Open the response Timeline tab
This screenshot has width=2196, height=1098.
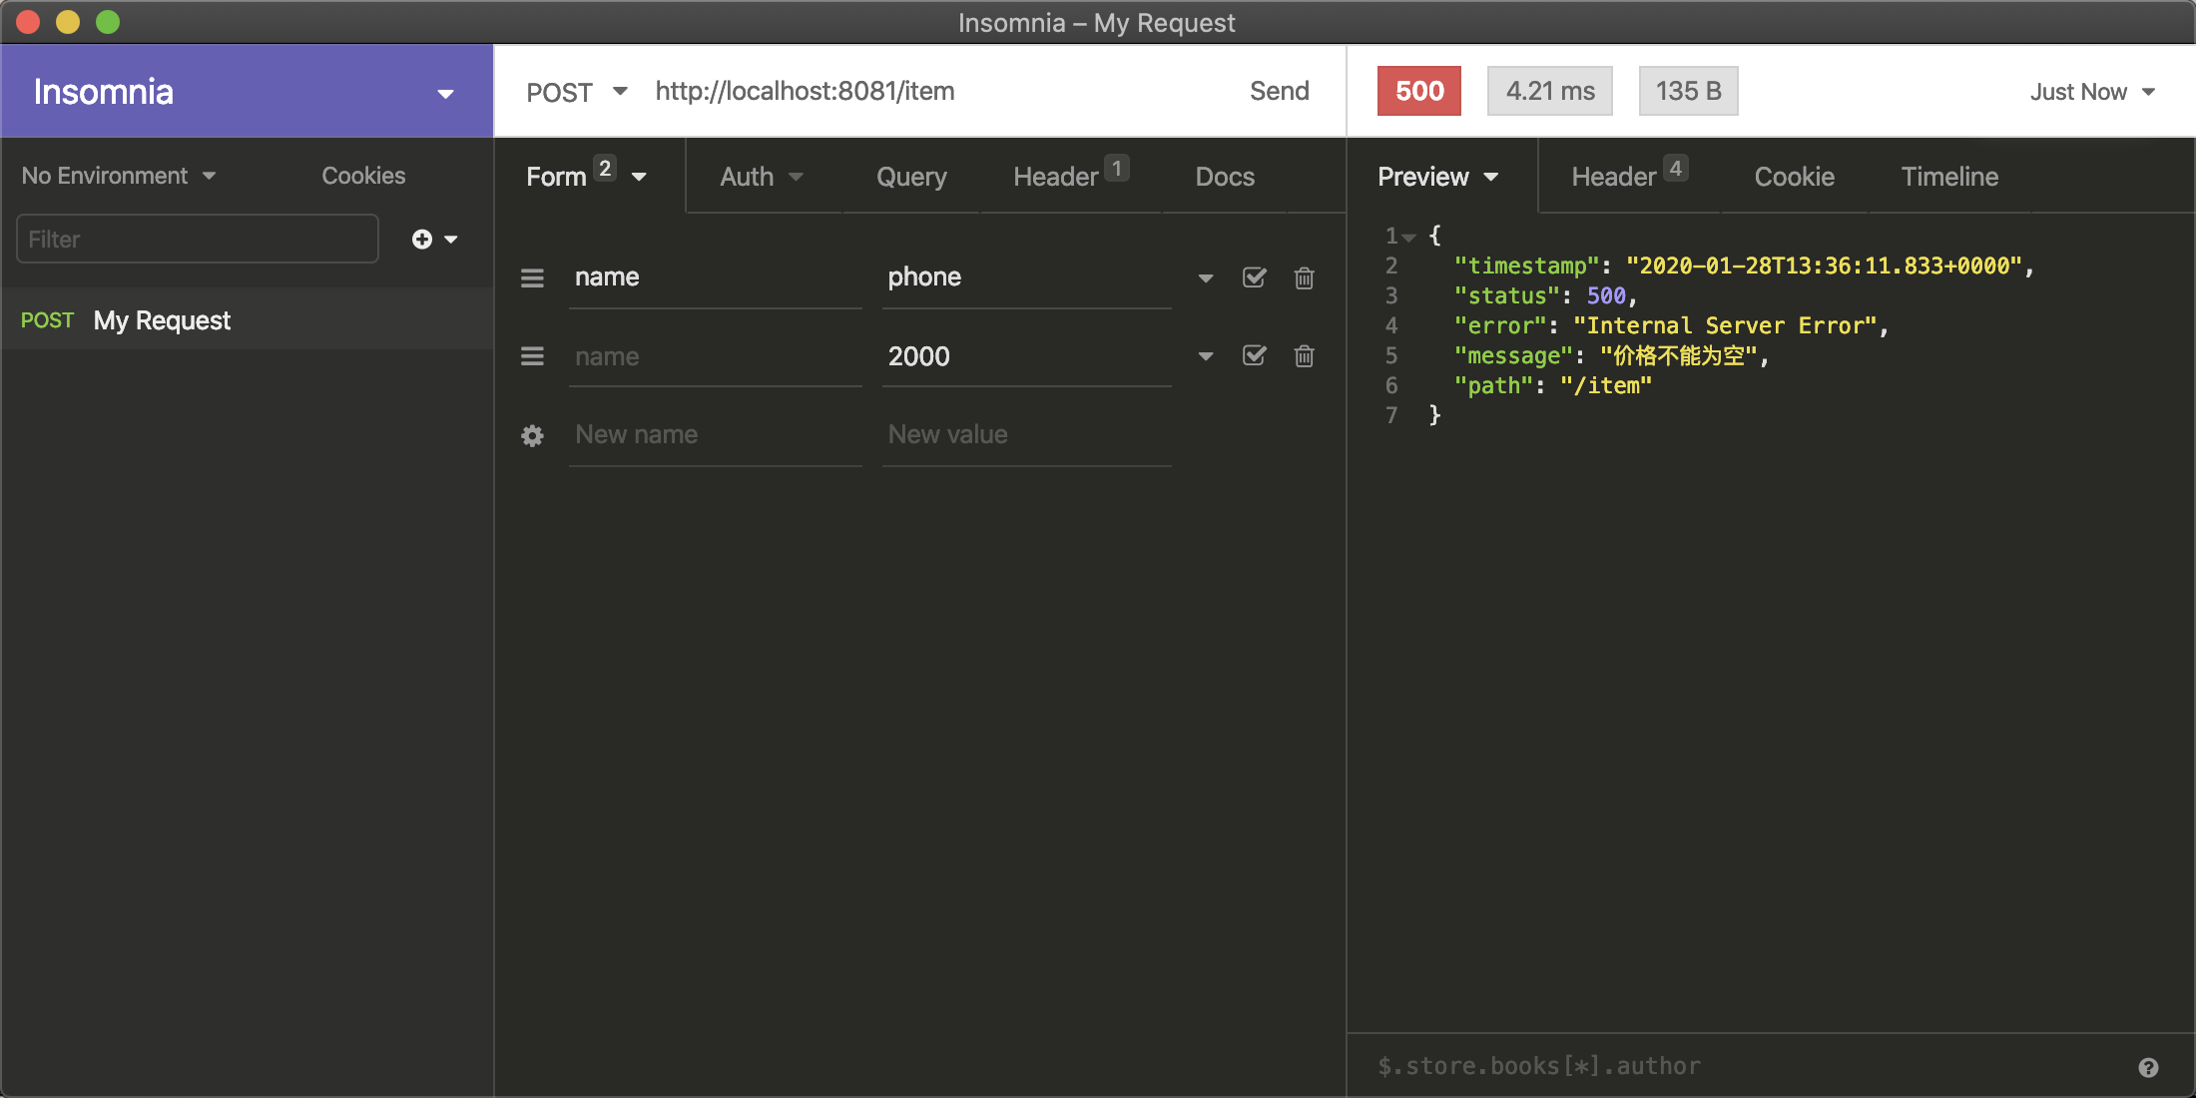1948,177
